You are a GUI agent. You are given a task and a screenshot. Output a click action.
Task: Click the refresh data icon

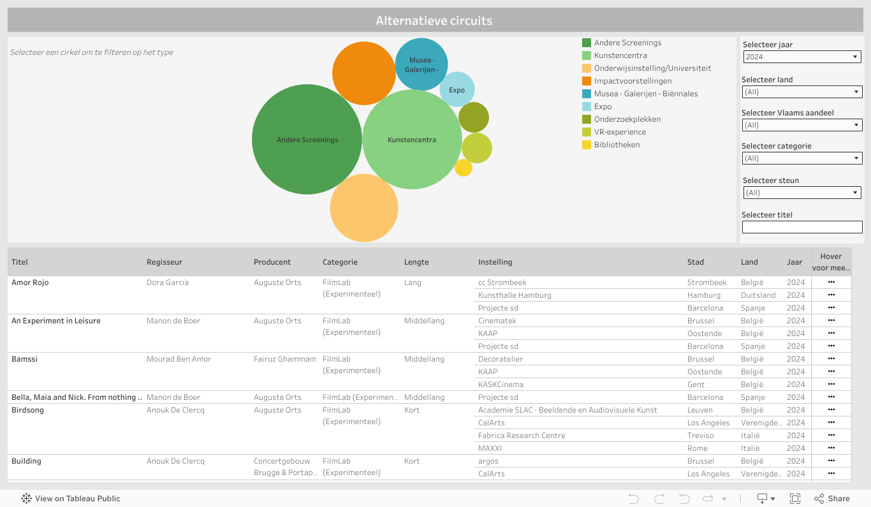pos(708,499)
